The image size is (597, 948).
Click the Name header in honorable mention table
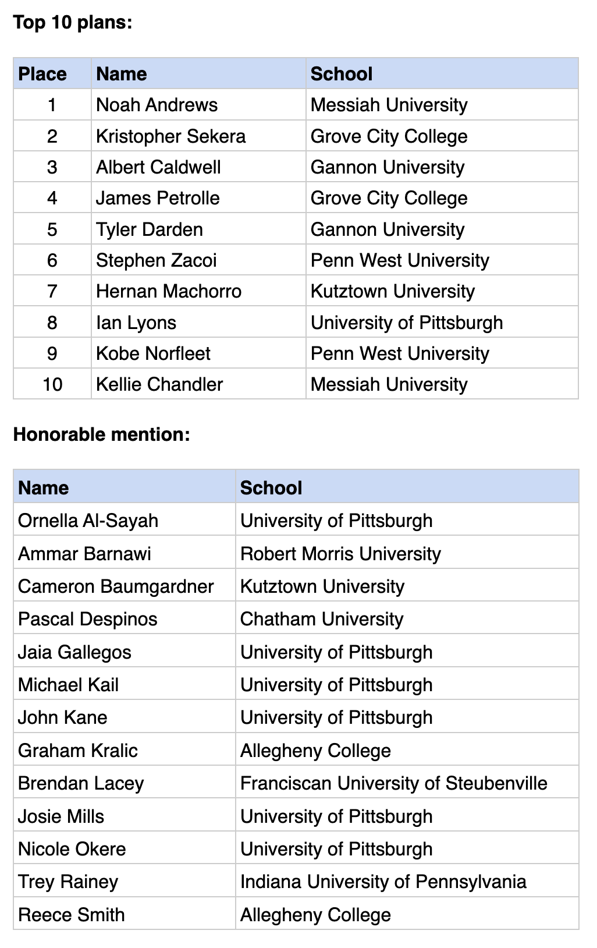(x=44, y=487)
